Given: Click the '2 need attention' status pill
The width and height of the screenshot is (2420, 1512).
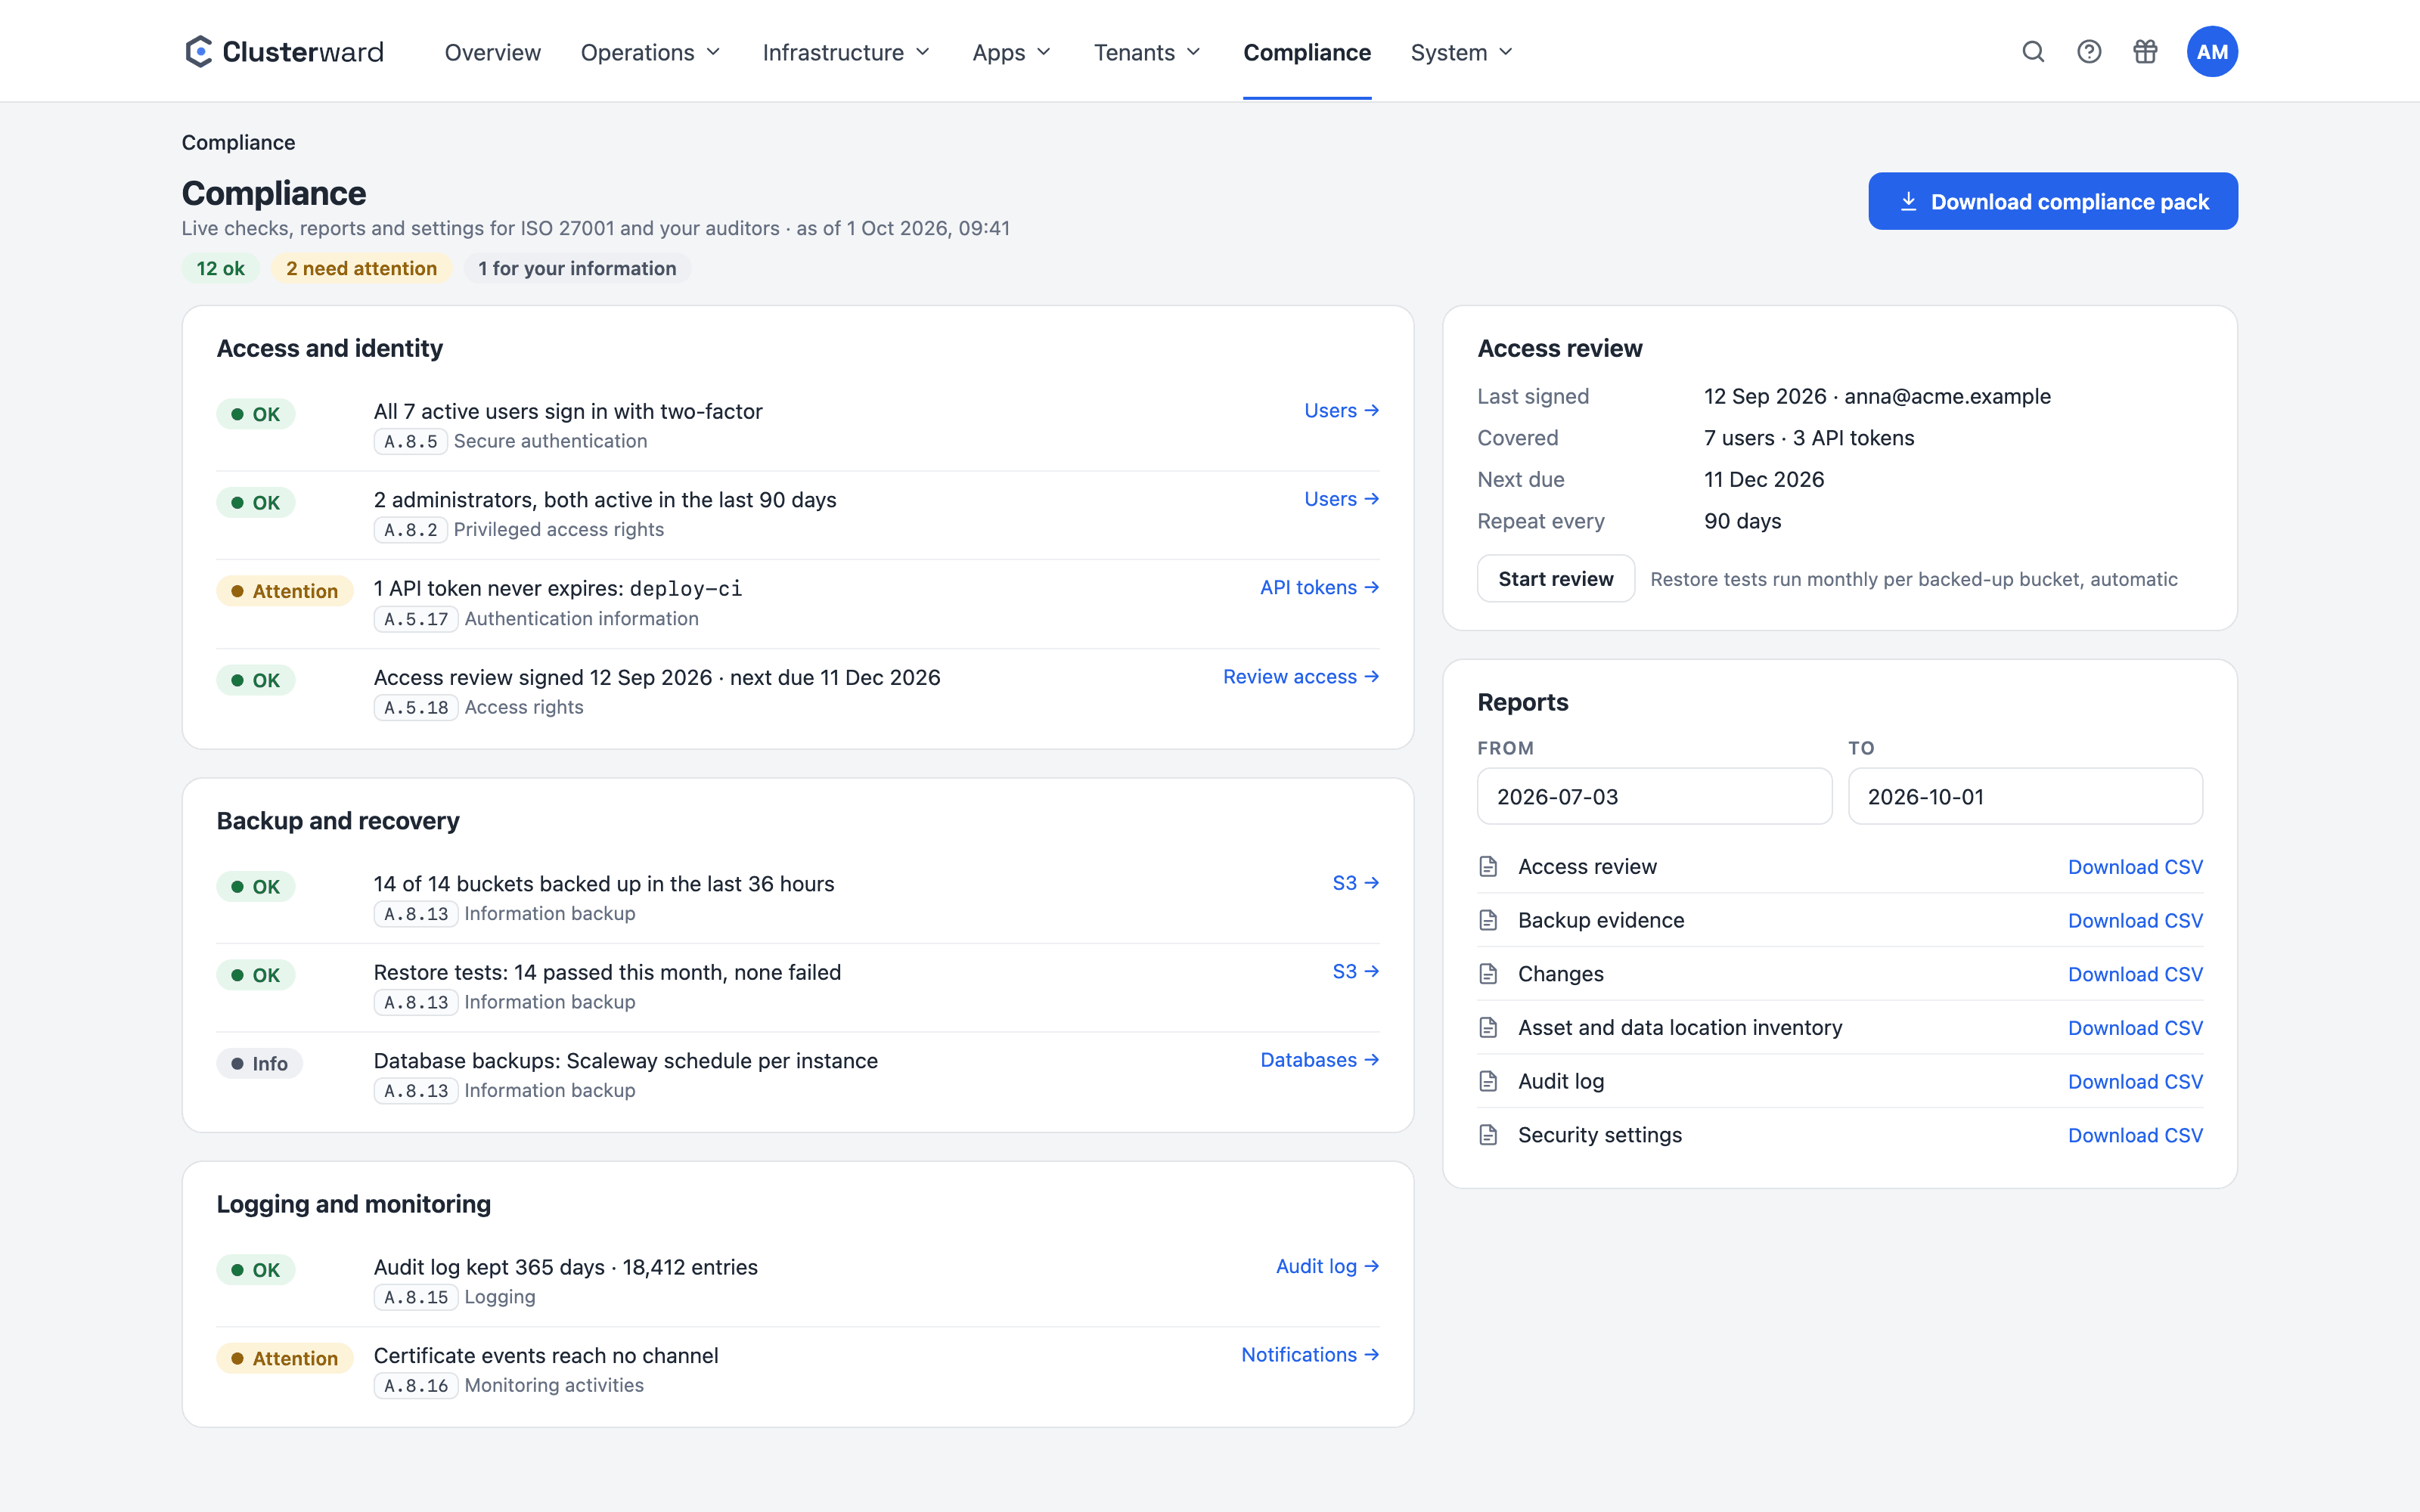Looking at the screenshot, I should point(362,268).
